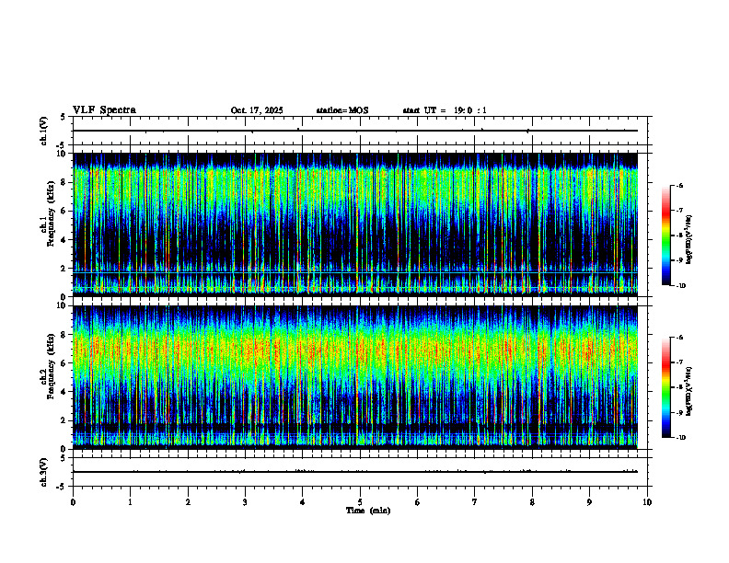Click the ch.1 voltage waveform trace
729x563 pixels.
(x=355, y=131)
